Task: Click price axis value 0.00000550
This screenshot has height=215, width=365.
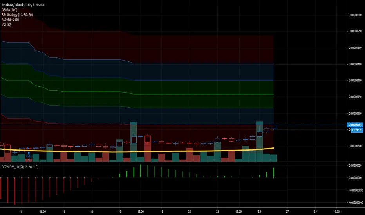Action: pos(355,31)
